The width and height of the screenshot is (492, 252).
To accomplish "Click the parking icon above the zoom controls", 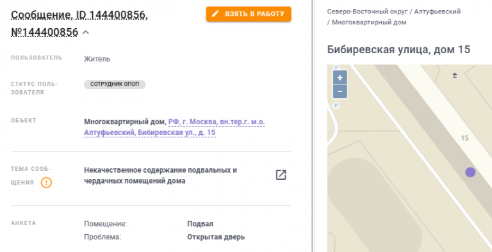I will [336, 67].
